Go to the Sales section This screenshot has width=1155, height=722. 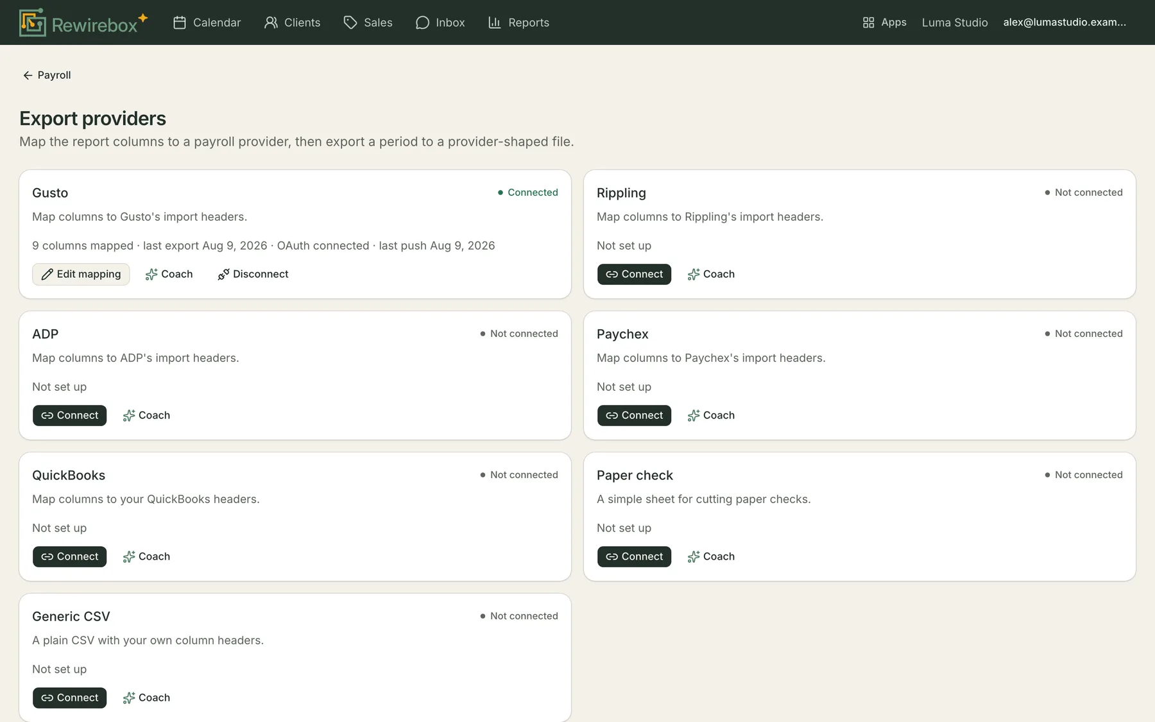368,22
